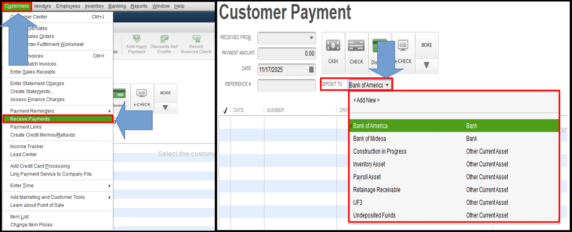Click the NUMBER column header
Viewport: 572px width, 232px height.
click(x=275, y=110)
